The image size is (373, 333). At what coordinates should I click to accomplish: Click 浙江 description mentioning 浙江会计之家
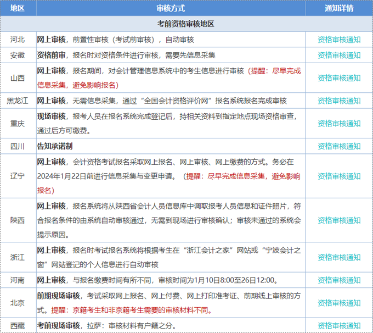point(169,257)
